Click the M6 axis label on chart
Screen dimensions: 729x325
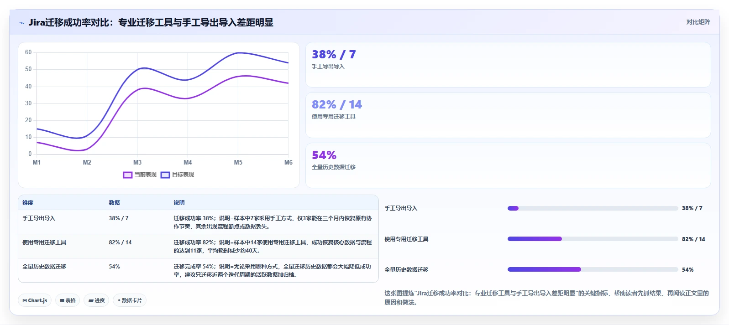(288, 162)
